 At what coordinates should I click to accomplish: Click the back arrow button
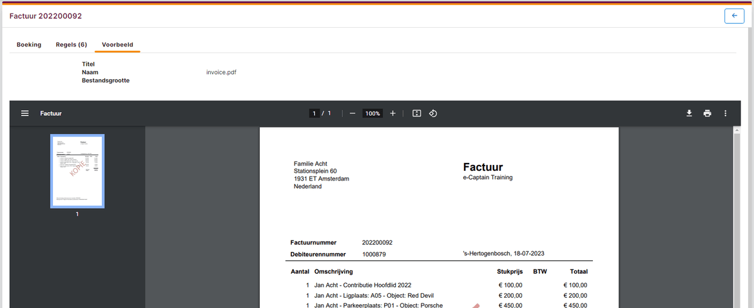coord(734,16)
